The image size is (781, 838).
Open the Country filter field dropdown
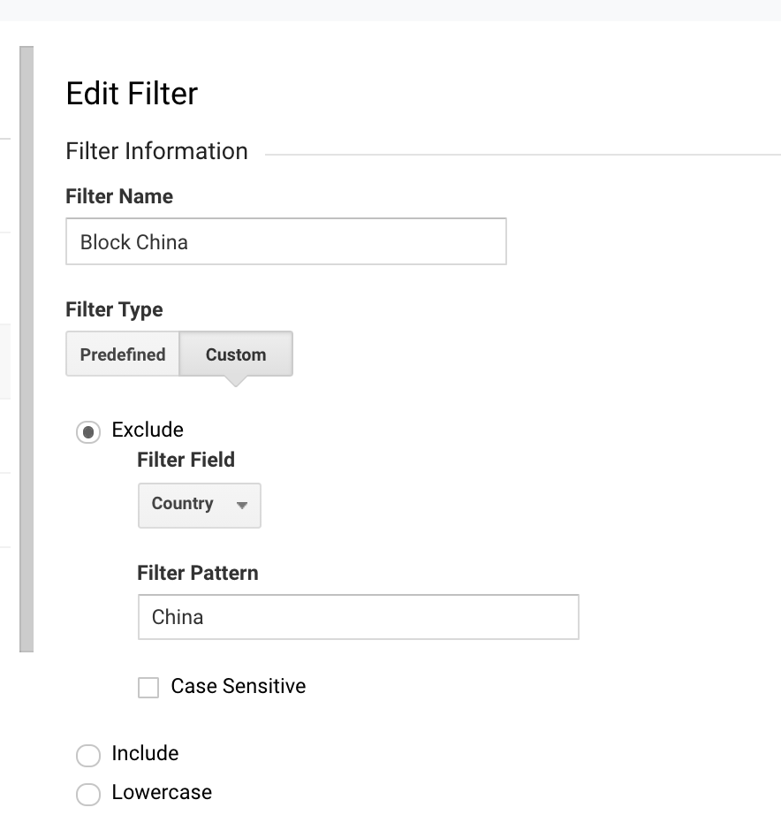click(199, 505)
